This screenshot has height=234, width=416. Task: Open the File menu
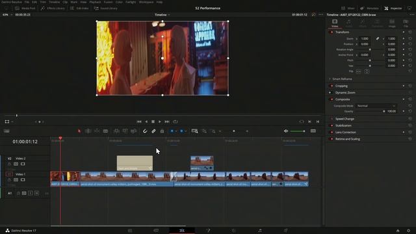point(27,2)
